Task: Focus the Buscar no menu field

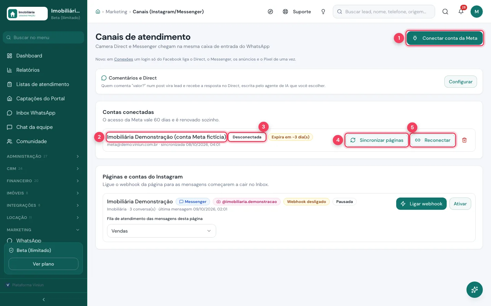Action: click(x=43, y=37)
